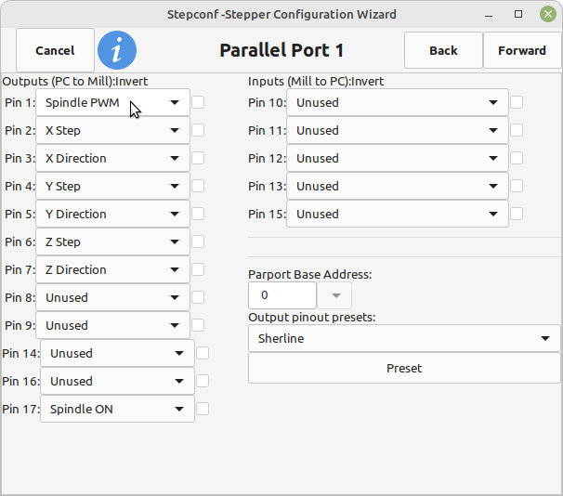This screenshot has height=496, width=563.
Task: Click the Forward button
Action: tap(521, 50)
